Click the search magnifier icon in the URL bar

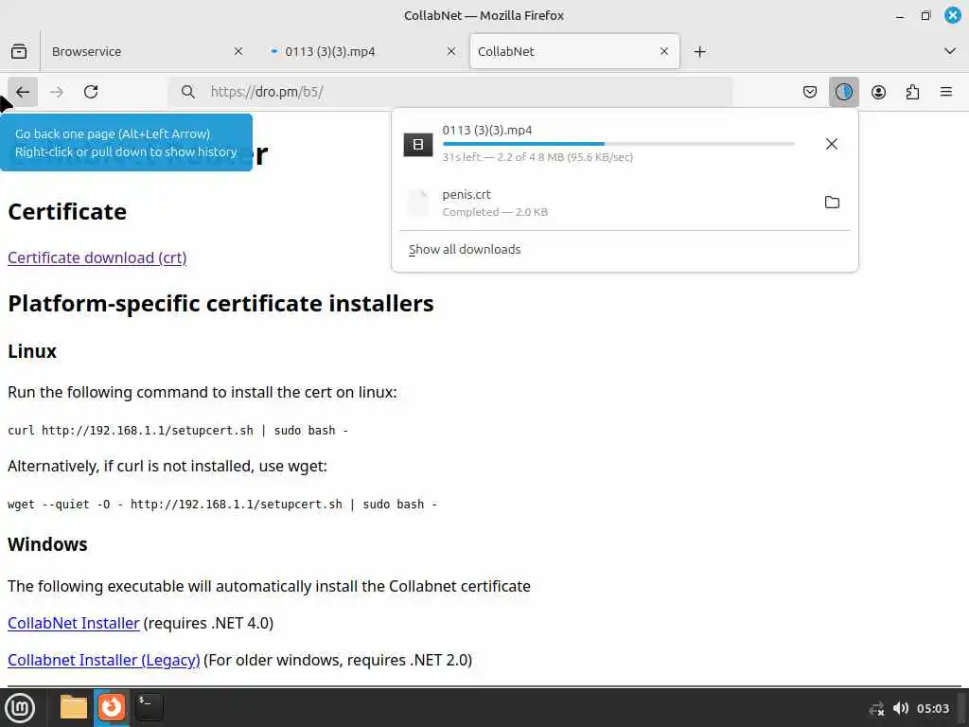click(x=188, y=92)
